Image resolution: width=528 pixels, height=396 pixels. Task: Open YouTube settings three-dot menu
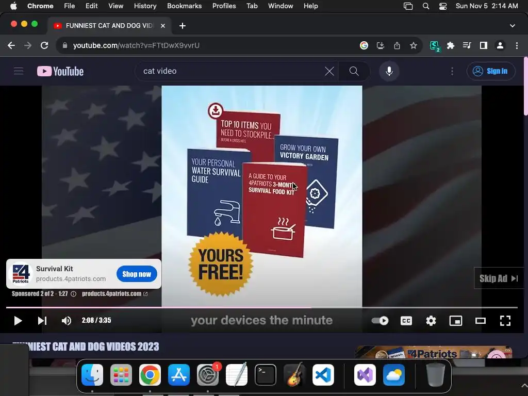tap(452, 71)
